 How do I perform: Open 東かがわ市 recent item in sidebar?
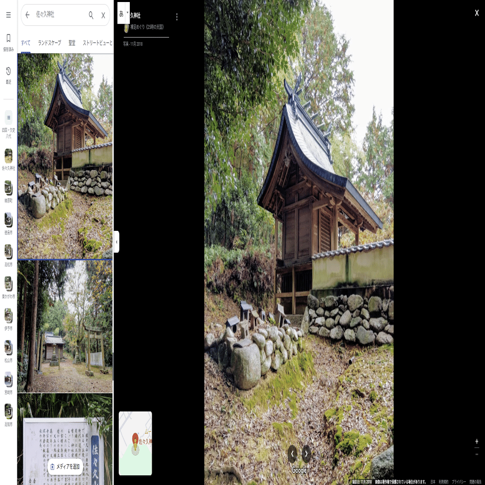coord(8,287)
